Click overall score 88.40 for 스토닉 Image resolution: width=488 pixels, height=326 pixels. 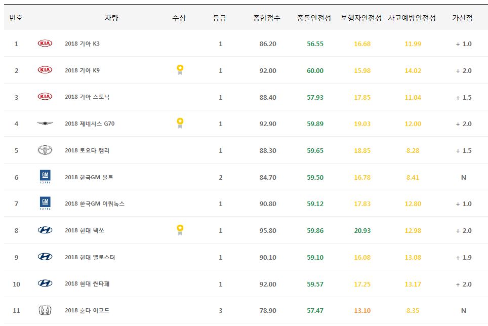point(268,97)
